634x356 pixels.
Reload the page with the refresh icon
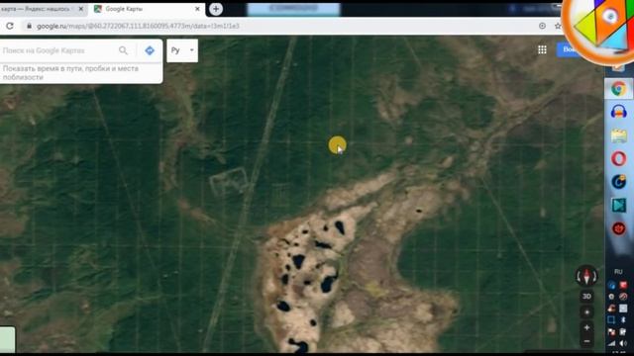tap(10, 26)
